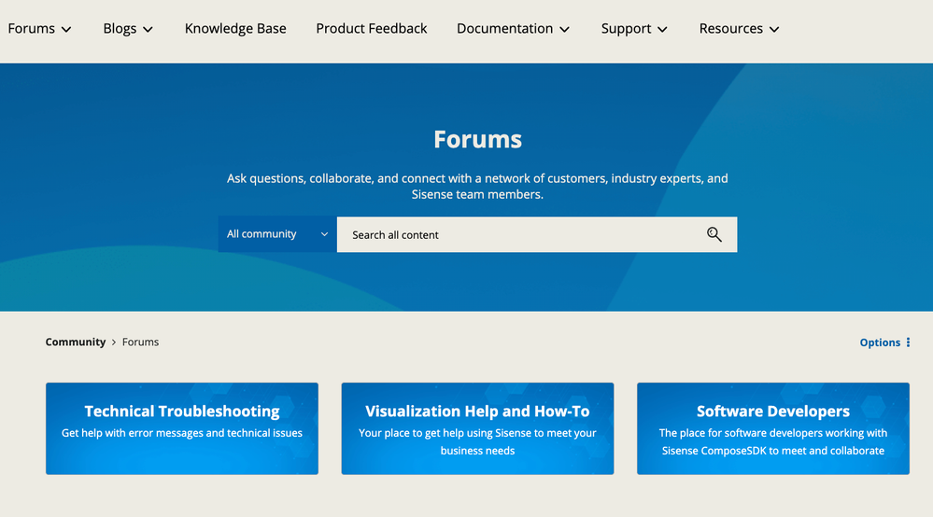Click the chevron arrow next to Support
This screenshot has width=933, height=517.
pos(663,30)
